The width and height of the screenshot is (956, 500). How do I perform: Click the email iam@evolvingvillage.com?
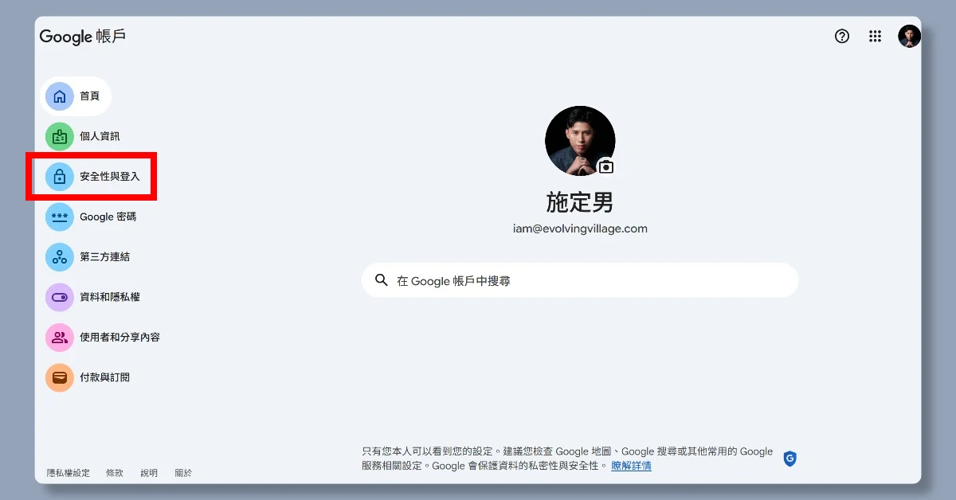point(580,229)
